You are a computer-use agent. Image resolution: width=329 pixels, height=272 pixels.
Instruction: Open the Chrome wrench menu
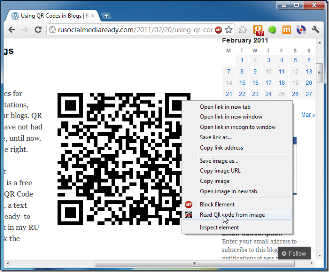tap(315, 30)
